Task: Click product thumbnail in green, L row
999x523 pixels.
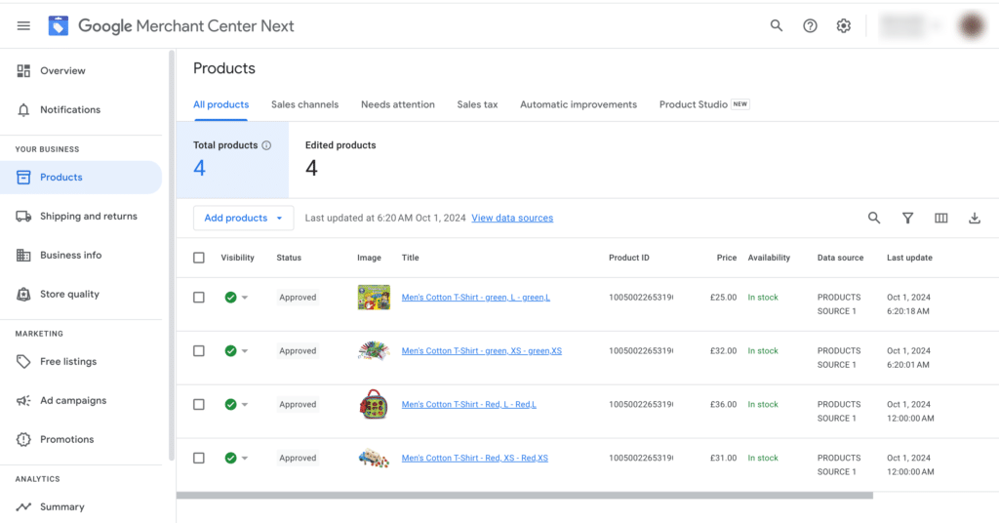Action: click(x=374, y=298)
